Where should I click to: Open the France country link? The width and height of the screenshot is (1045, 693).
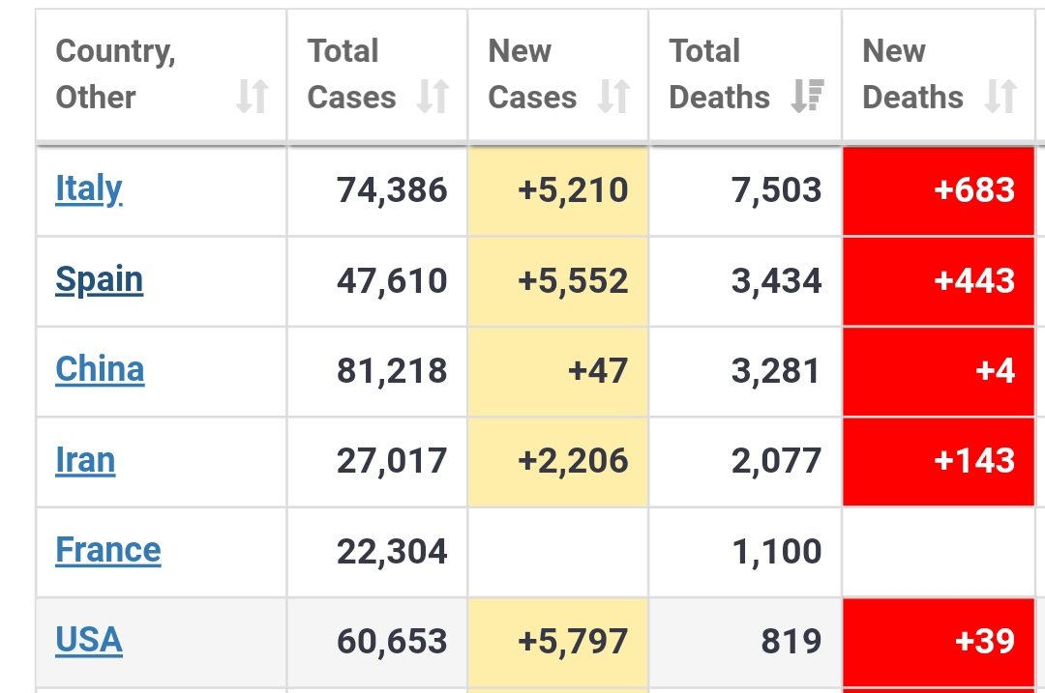click(x=108, y=551)
